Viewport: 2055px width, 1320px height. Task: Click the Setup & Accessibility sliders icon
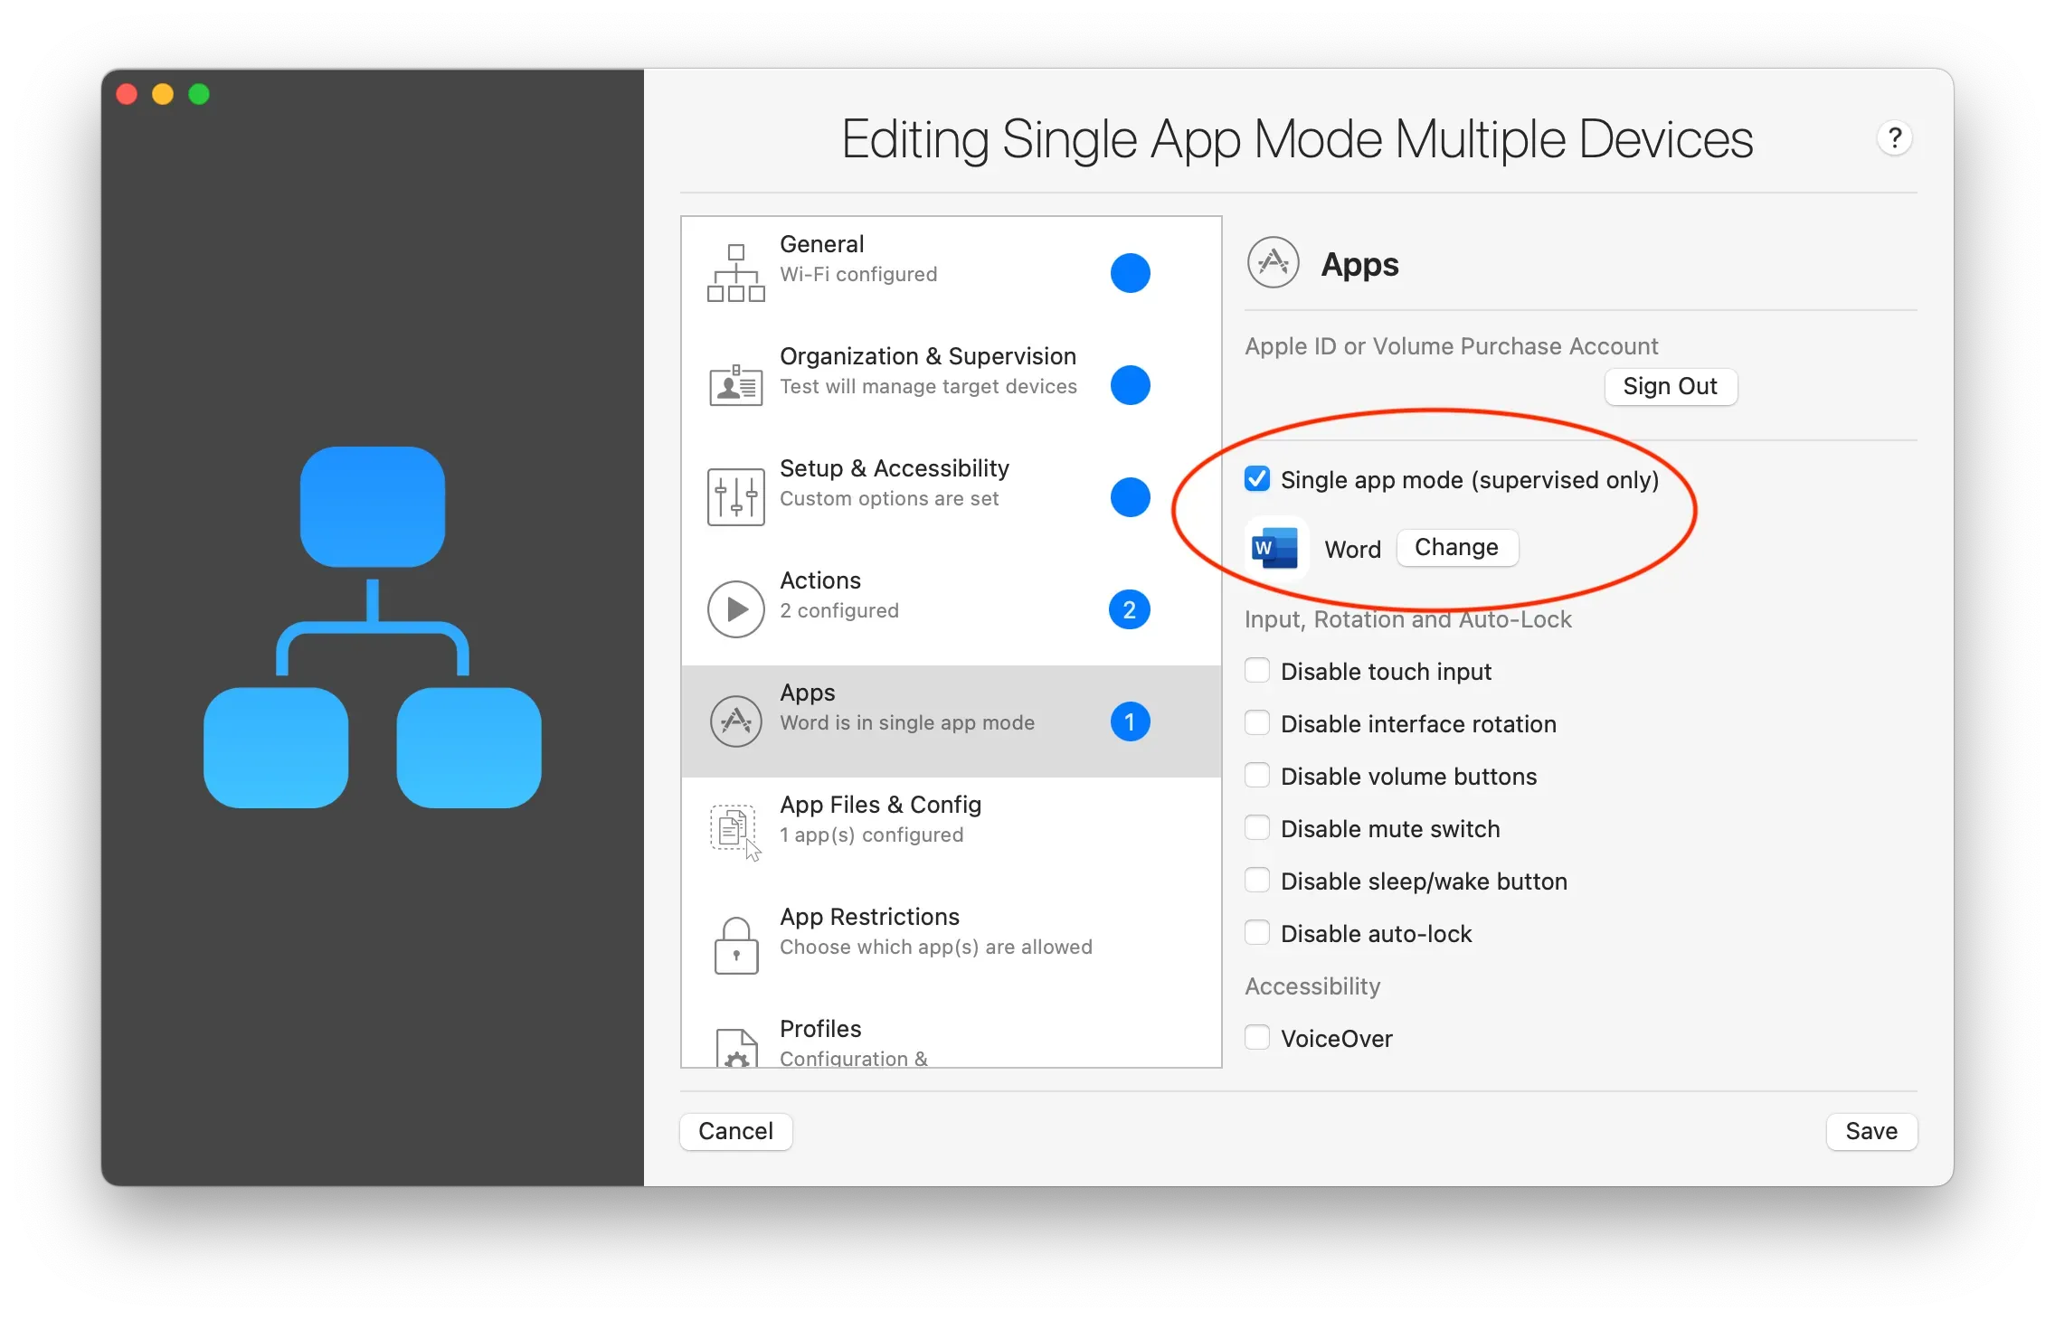[x=735, y=497]
